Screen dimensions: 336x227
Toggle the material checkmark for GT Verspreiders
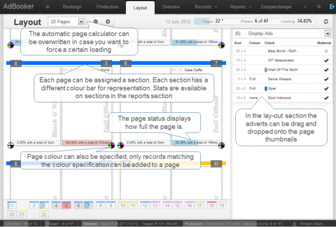[x=326, y=60]
